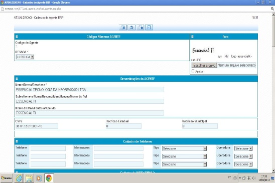Open the first Tipo Selecione dropdown
Image resolution: width=275 pixels, height=183 pixels.
184,148
